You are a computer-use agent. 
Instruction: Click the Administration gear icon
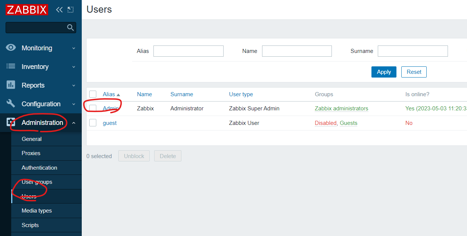pyautogui.click(x=11, y=122)
